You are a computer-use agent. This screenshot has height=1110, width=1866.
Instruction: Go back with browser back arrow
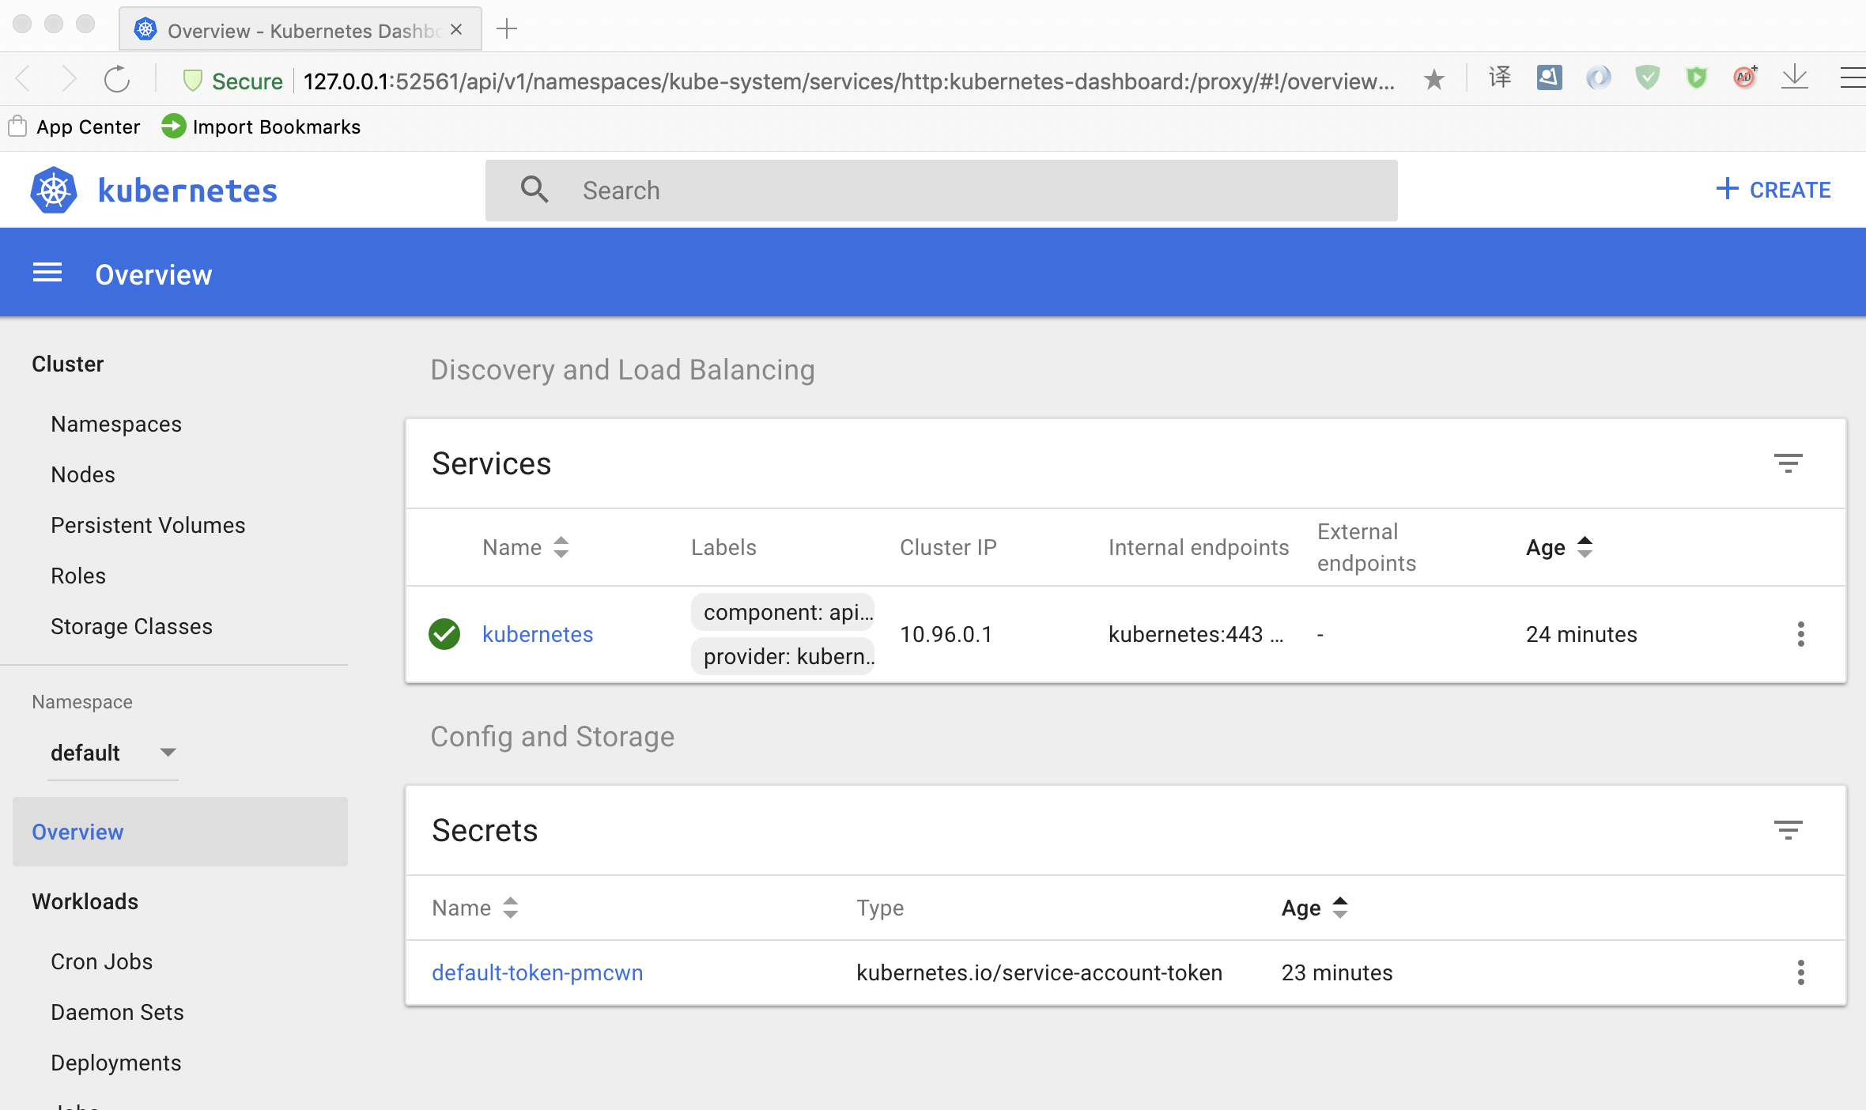(x=24, y=79)
